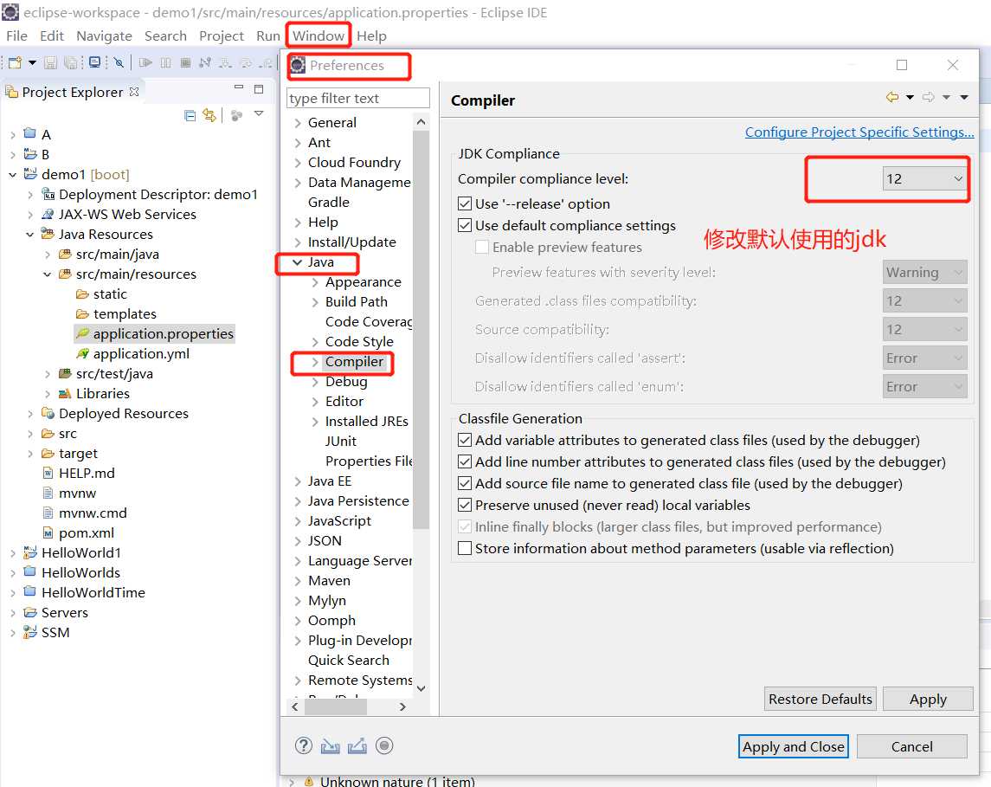
Task: Open the Window menu
Action: (319, 36)
